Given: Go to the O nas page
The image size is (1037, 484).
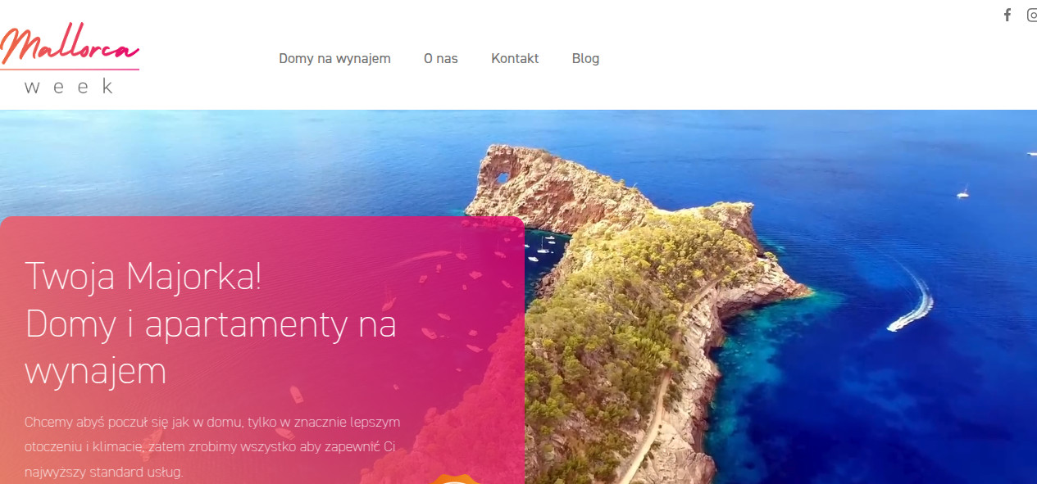Looking at the screenshot, I should [441, 58].
